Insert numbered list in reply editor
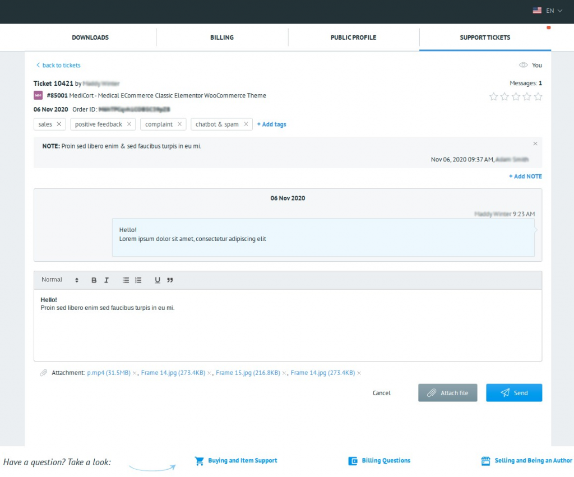The image size is (574, 477). coord(138,280)
